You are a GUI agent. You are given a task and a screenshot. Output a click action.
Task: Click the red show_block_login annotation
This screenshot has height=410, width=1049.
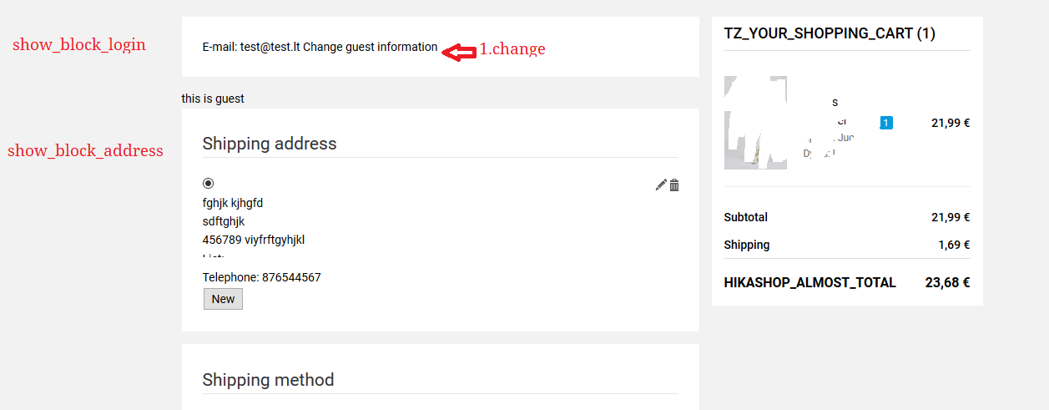[x=79, y=45]
